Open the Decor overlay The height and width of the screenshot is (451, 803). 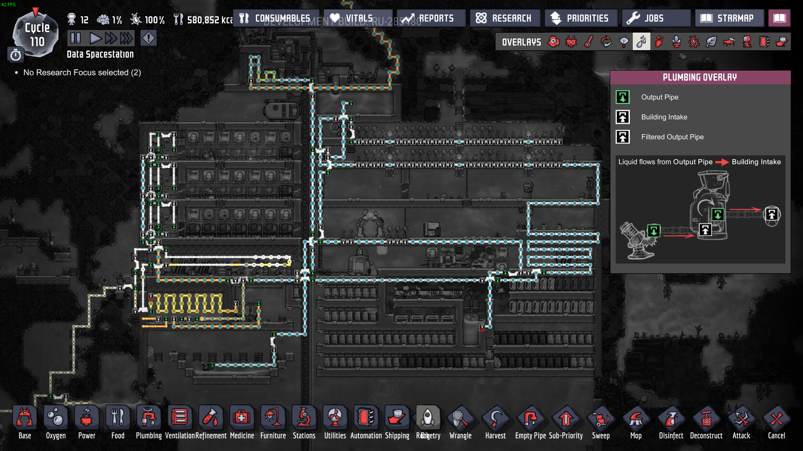(676, 42)
